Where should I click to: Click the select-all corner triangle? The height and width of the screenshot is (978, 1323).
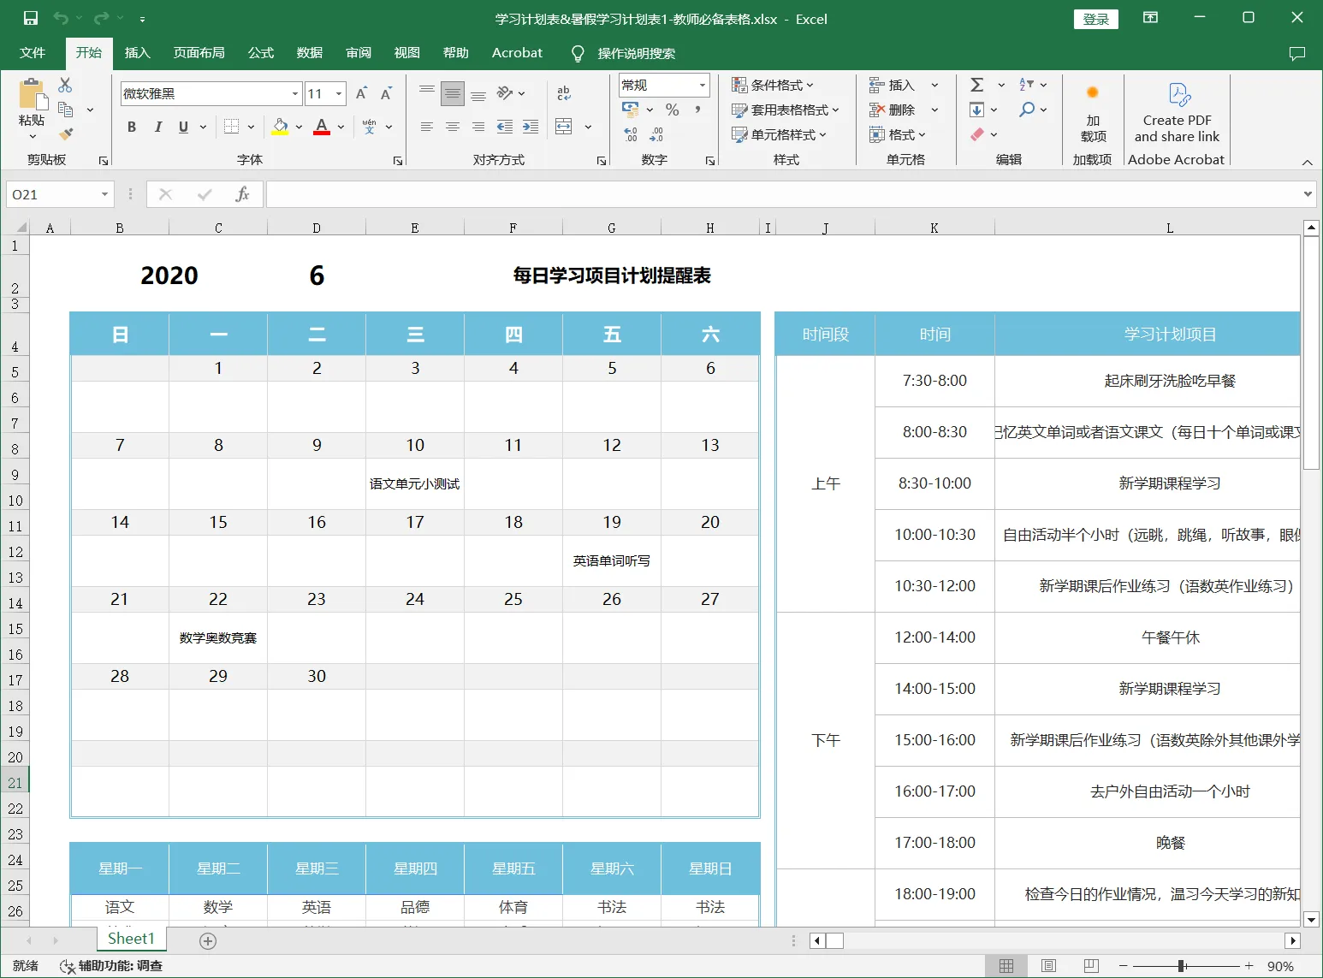pyautogui.click(x=22, y=228)
